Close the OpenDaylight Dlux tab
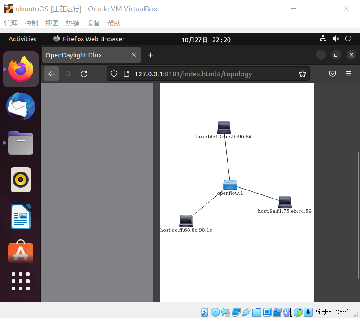 [134, 55]
